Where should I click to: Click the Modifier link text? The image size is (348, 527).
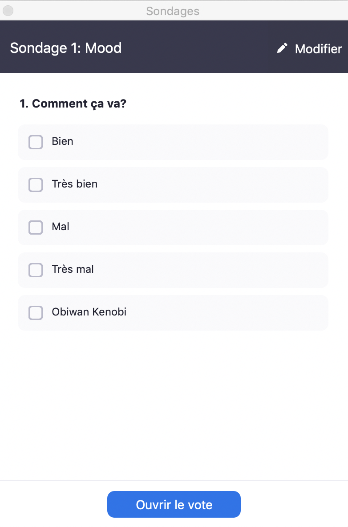[x=318, y=49]
